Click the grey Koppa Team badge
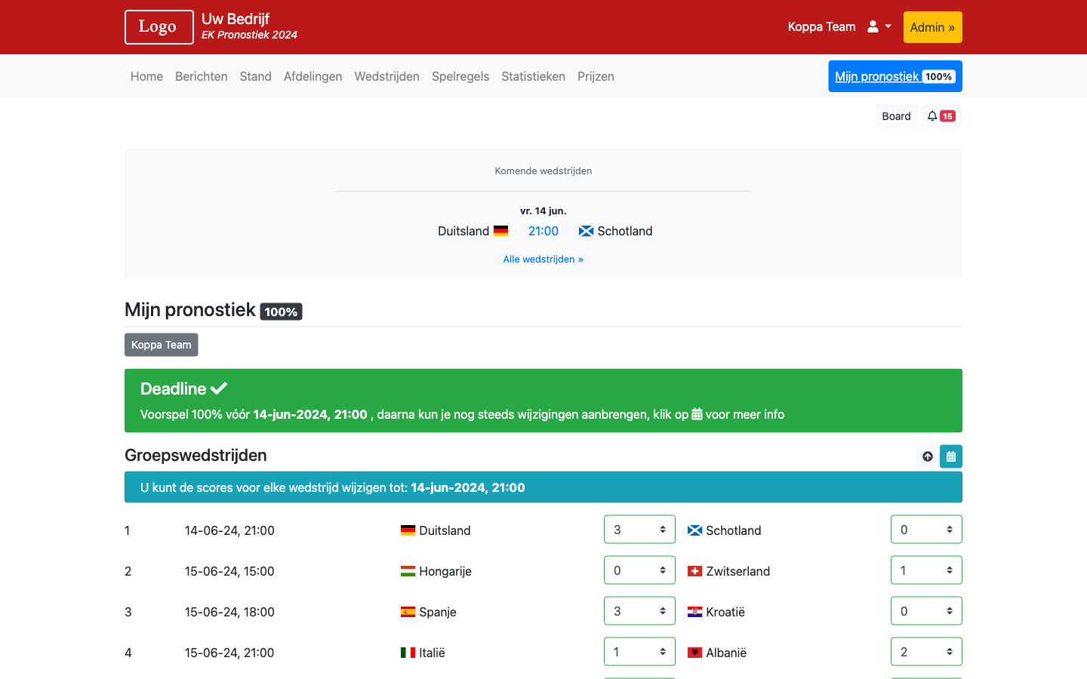 tap(162, 345)
